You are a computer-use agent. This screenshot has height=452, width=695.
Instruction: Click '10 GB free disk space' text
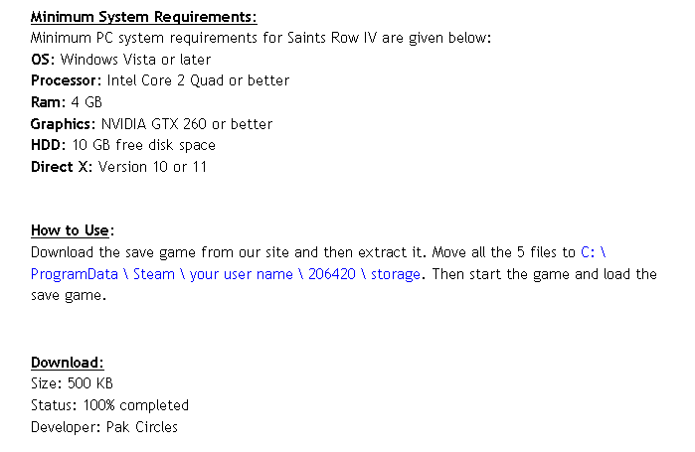(143, 145)
